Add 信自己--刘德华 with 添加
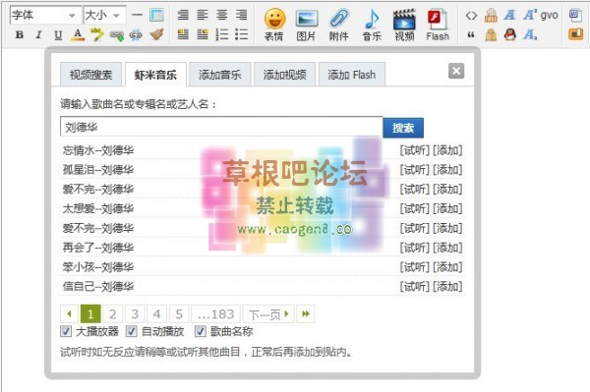Image resolution: width=590 pixels, height=392 pixels. pos(447,287)
